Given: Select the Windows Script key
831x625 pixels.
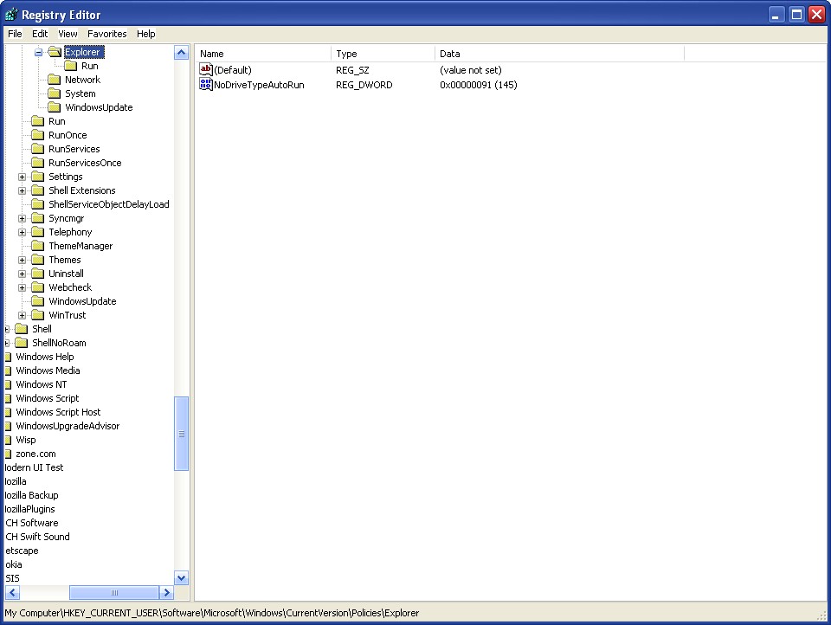Looking at the screenshot, I should pyautogui.click(x=47, y=398).
